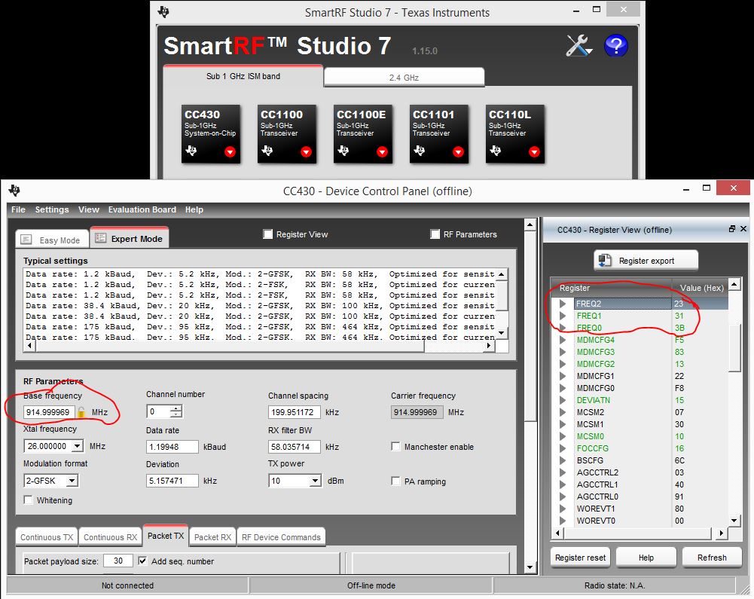Open the Evaluation Board menu

[142, 209]
